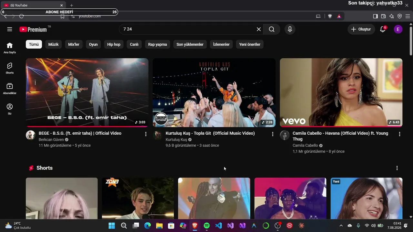Click the Oluştur create button
413x232 pixels.
(361, 29)
